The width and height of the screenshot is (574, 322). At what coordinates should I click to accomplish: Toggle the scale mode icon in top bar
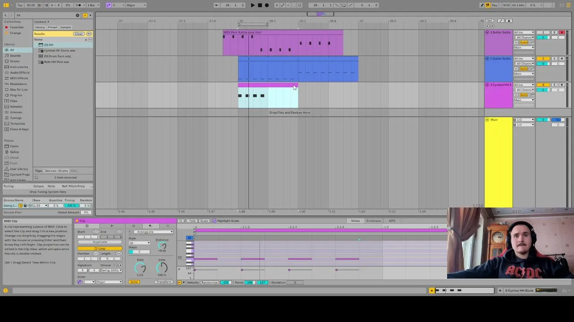(109, 5)
